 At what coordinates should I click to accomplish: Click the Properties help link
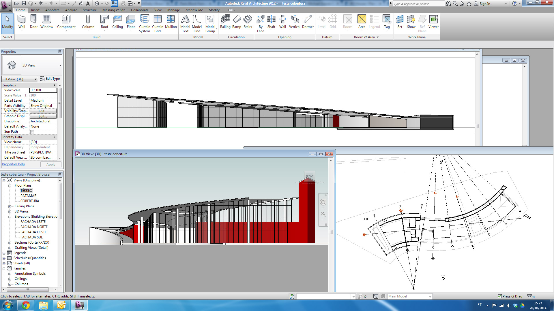(x=13, y=164)
